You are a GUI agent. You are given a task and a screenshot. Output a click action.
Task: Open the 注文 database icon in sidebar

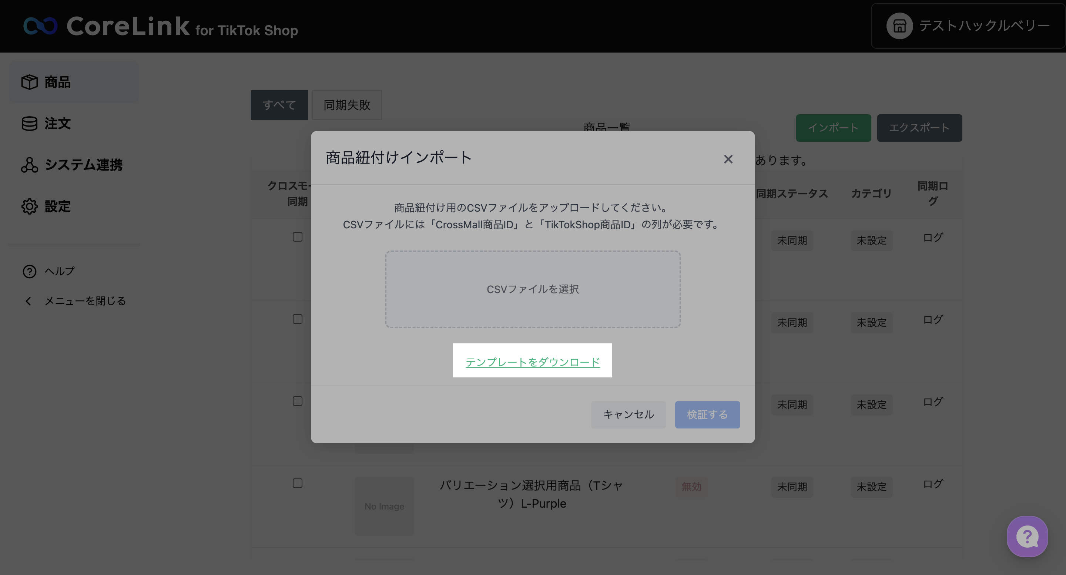coord(29,123)
